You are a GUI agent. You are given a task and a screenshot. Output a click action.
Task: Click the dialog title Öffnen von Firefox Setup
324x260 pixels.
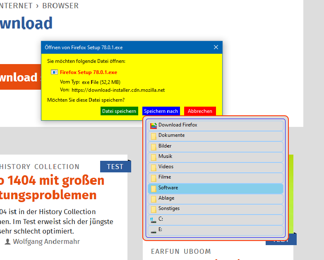tap(84, 48)
